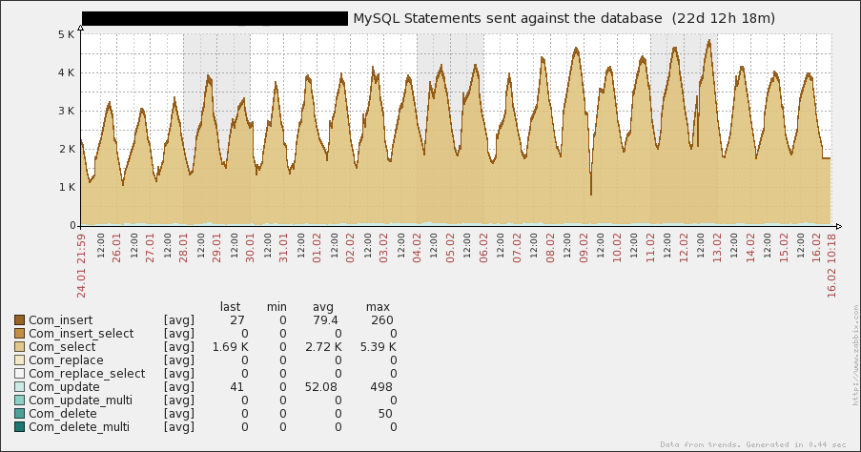
Task: Click the graph title 'MySQL Statements sent against the database'
Action: coord(507,19)
